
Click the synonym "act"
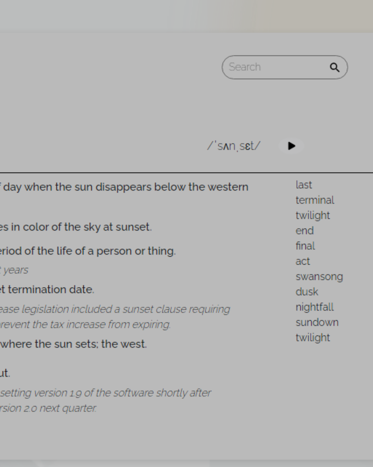pyautogui.click(x=303, y=261)
